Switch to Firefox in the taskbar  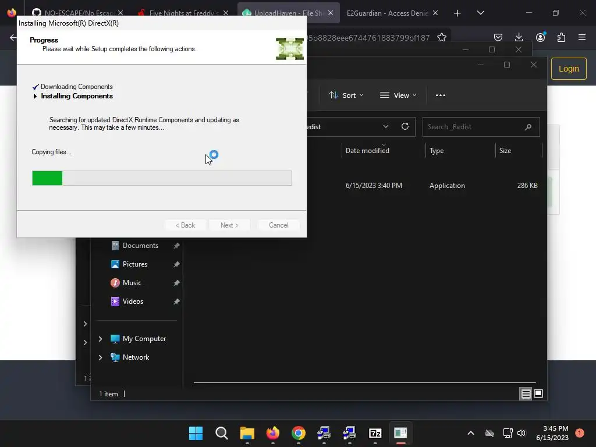[x=272, y=433]
